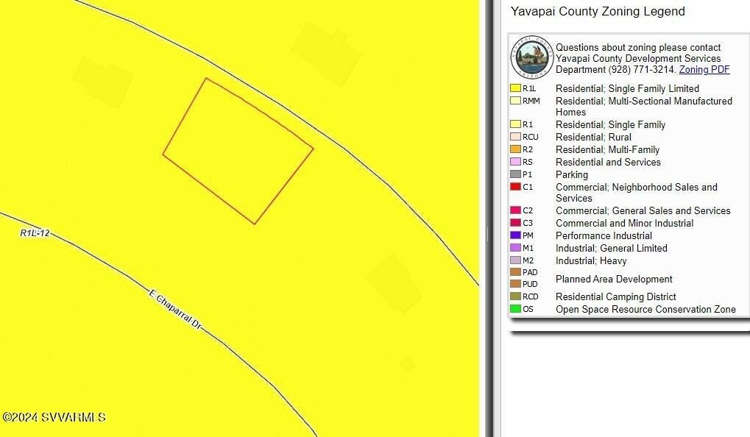Click the P1 Parking gray swatch
The width and height of the screenshot is (750, 437).
tap(515, 174)
